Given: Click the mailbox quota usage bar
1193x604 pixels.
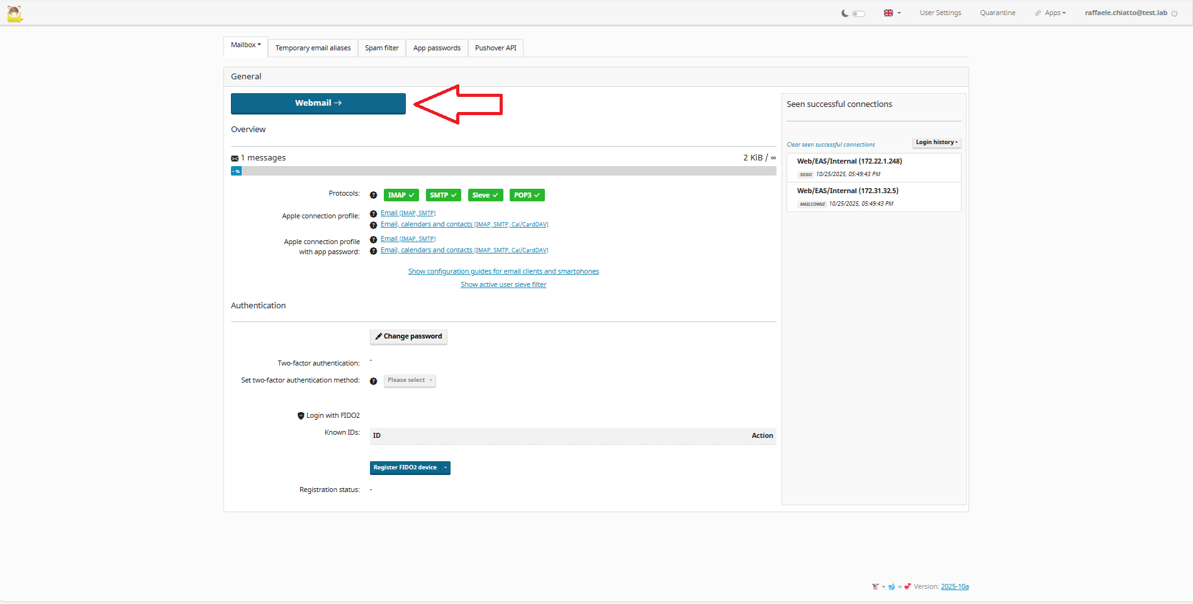Looking at the screenshot, I should click(x=503, y=171).
